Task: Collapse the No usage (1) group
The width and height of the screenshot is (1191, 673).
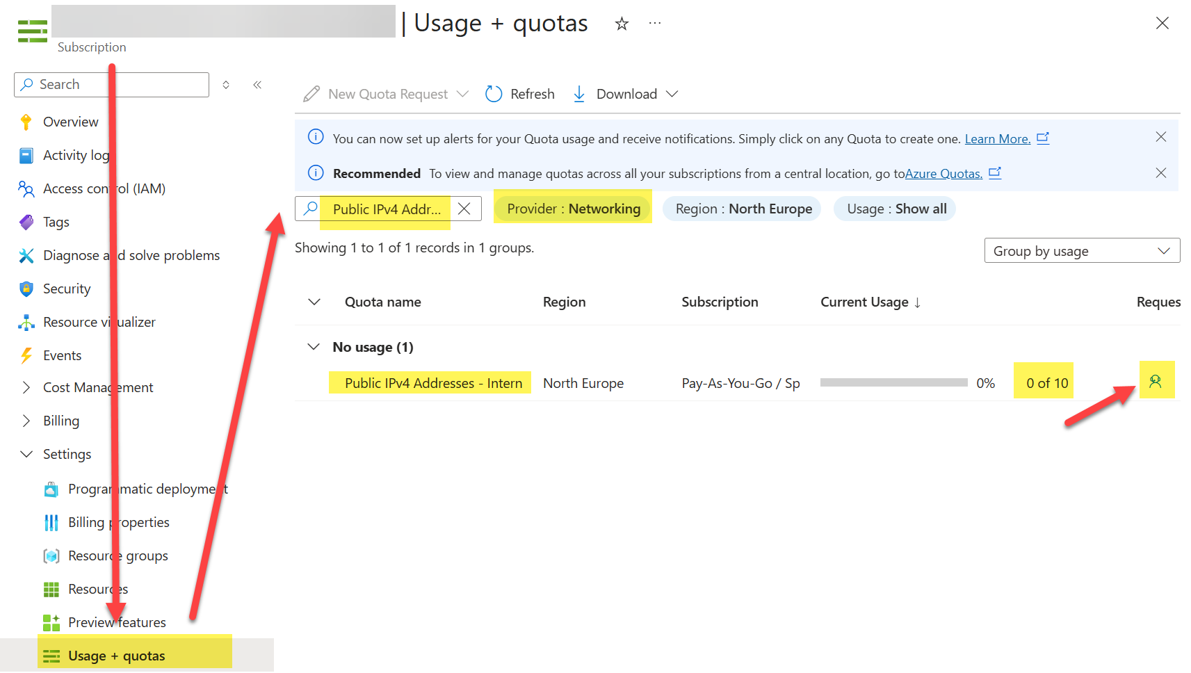Action: 314,347
